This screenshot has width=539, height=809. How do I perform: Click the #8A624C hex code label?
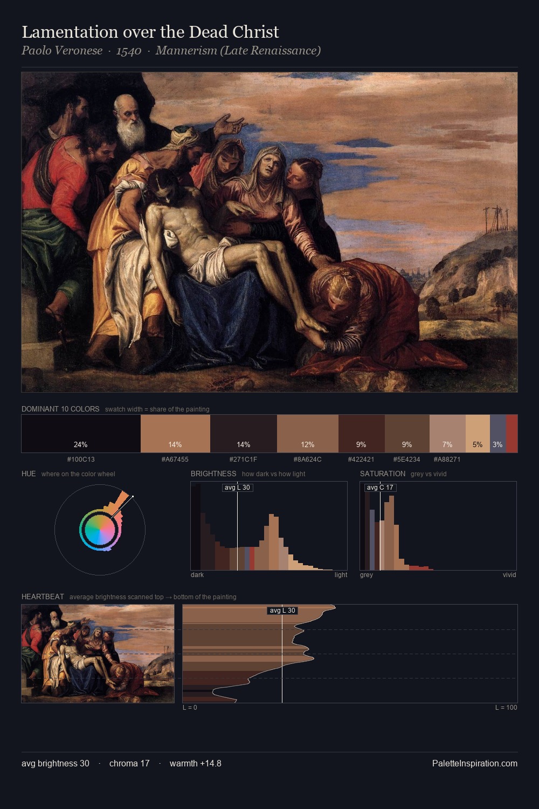[x=308, y=460]
